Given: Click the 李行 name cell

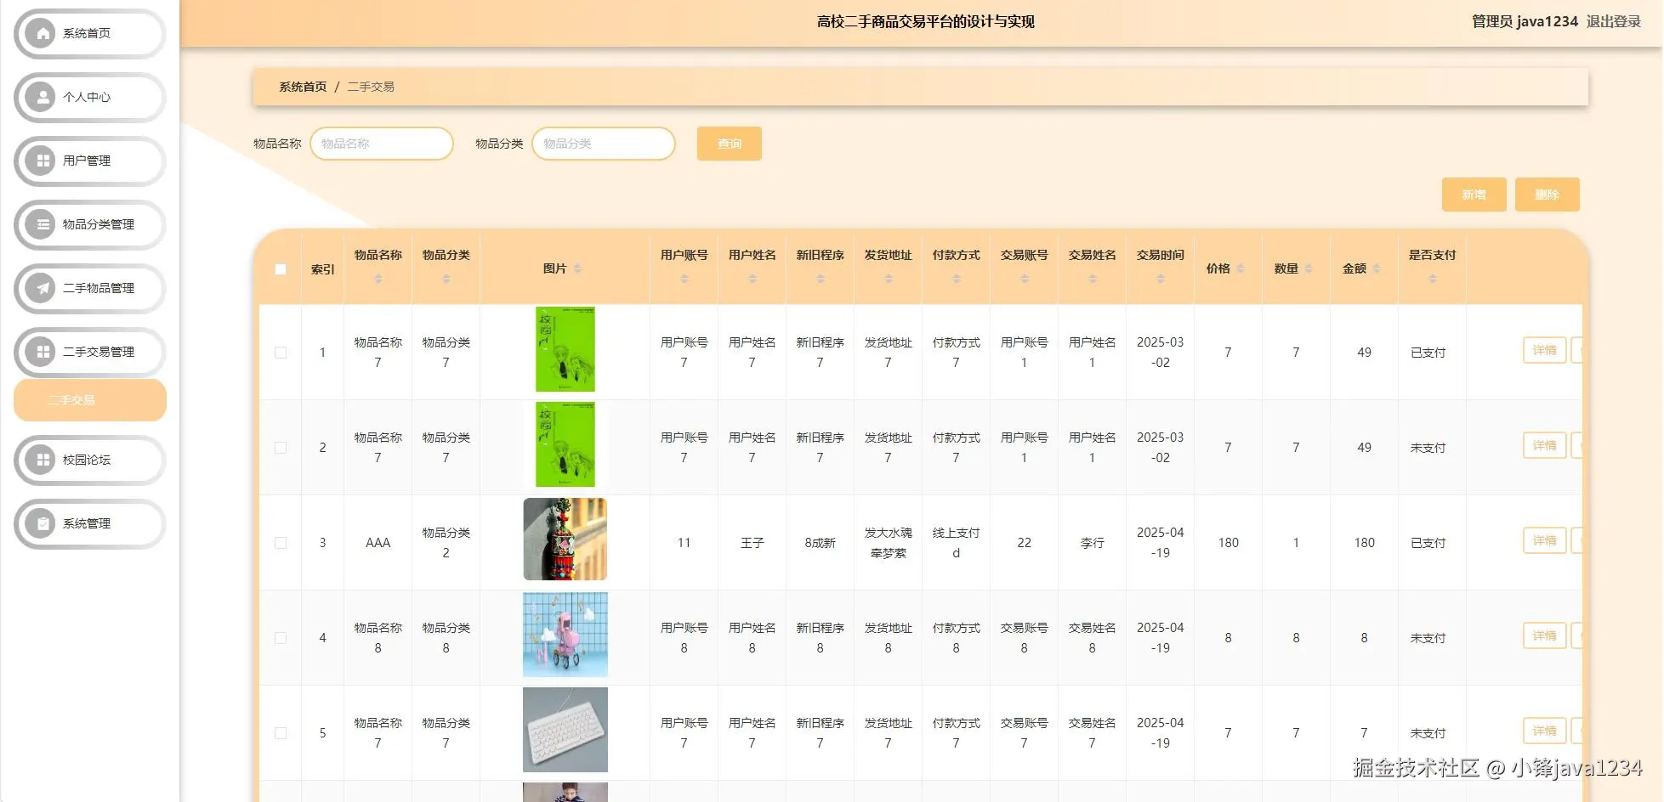Looking at the screenshot, I should pyautogui.click(x=1093, y=543).
